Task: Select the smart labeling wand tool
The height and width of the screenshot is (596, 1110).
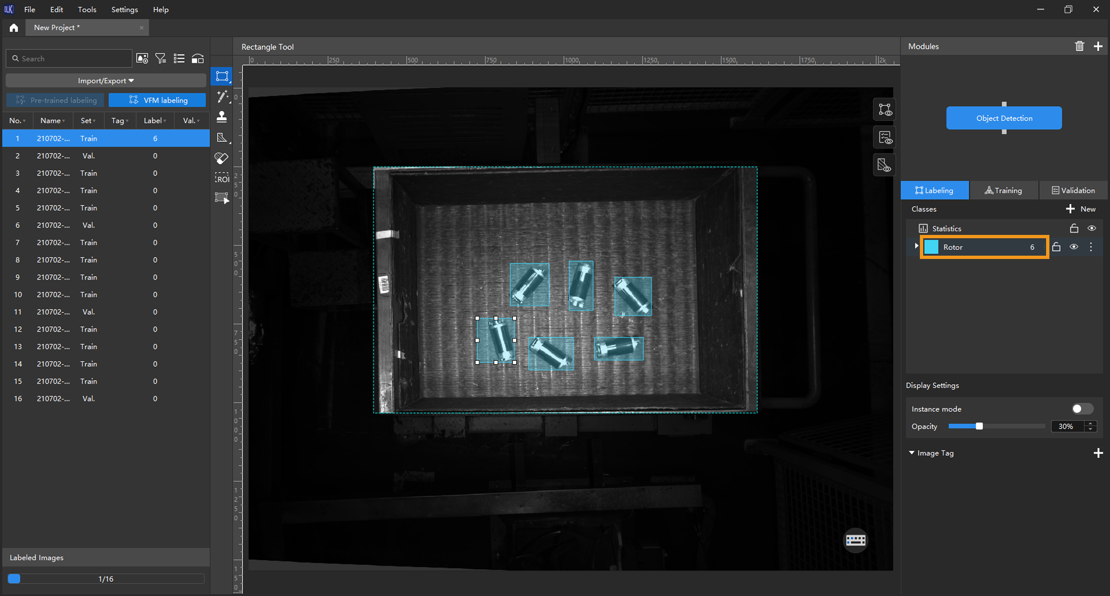Action: [222, 97]
